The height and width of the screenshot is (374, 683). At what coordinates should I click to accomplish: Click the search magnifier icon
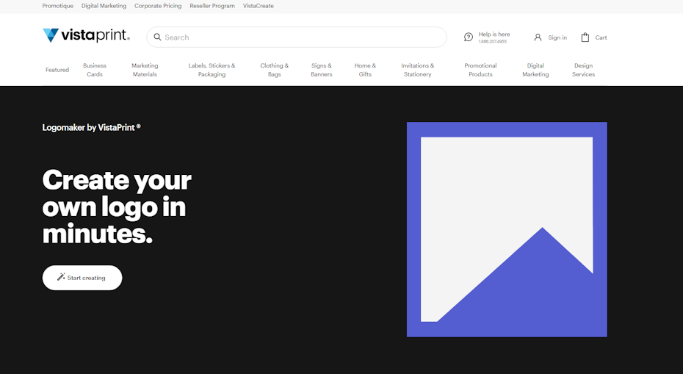157,37
